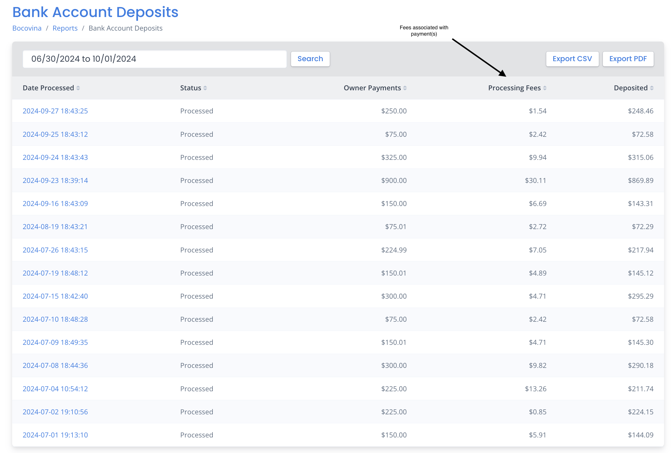Go to Reports breadcrumb link
The width and height of the screenshot is (671, 453).
[65, 28]
